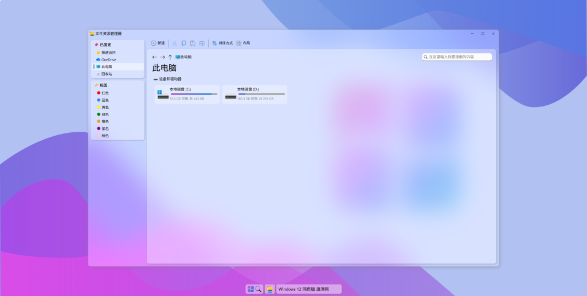
Task: Open the 排序方式 sort menu
Action: point(222,43)
